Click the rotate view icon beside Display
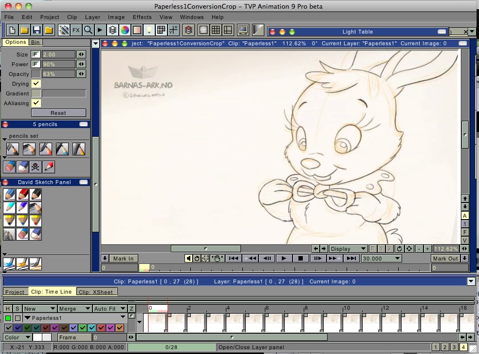Image resolution: width=479 pixels, height=354 pixels. tap(399, 249)
